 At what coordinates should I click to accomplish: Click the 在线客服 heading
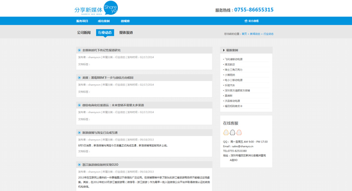[x=230, y=123]
